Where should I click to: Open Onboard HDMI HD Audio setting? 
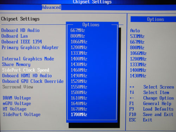click(x=27, y=76)
